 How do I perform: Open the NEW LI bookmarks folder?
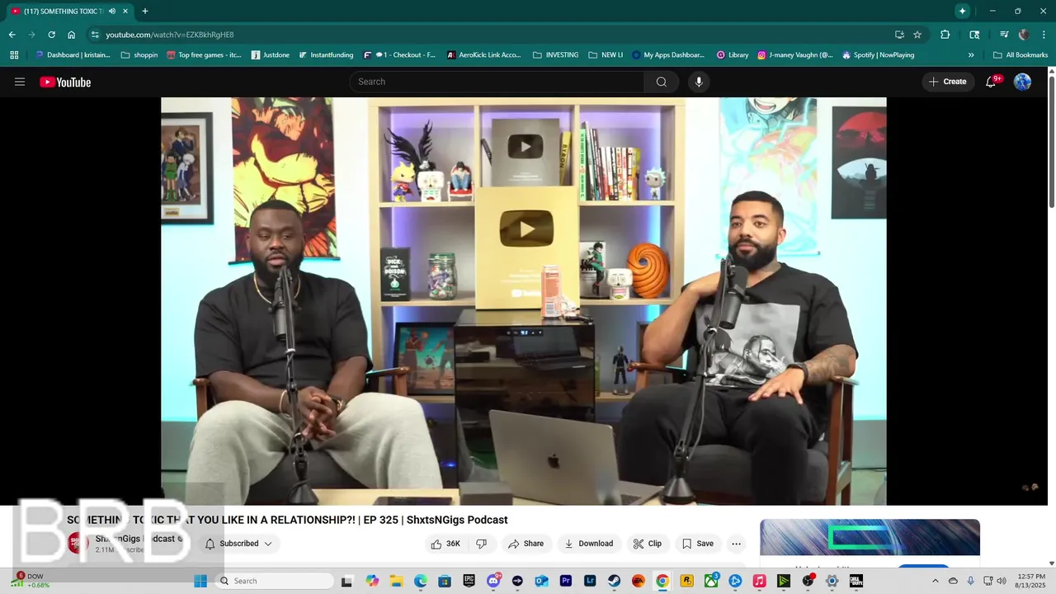click(x=606, y=55)
